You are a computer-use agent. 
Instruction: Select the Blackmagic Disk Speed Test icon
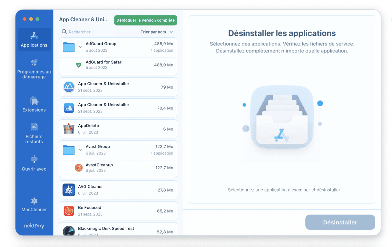(69, 231)
